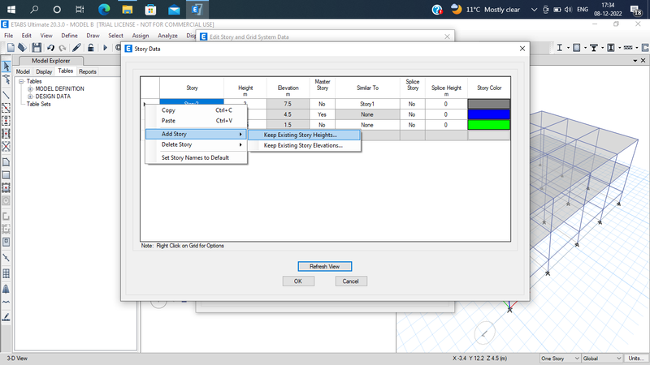Viewport: 650px width, 365px height.
Task: Open File Explorer from the taskbar
Action: click(128, 9)
